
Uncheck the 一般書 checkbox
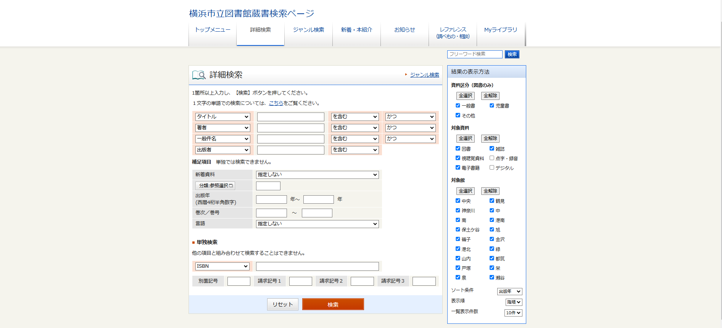(458, 106)
